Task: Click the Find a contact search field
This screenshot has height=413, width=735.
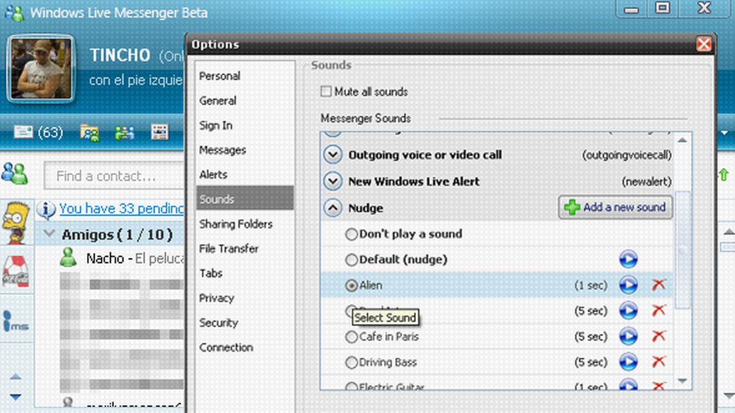Action: click(x=113, y=176)
